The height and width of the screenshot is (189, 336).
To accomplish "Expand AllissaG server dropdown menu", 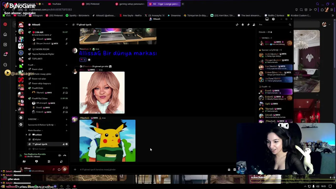I will [66, 25].
